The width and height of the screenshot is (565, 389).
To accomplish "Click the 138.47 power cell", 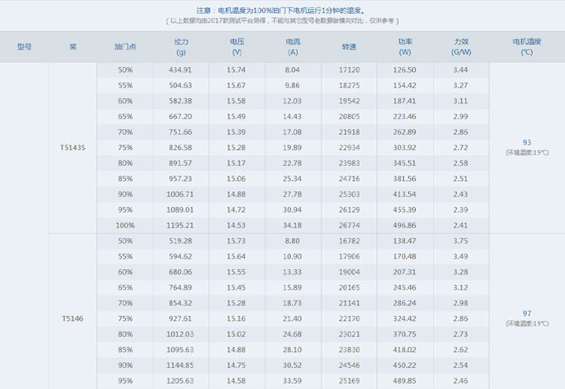I will [405, 240].
